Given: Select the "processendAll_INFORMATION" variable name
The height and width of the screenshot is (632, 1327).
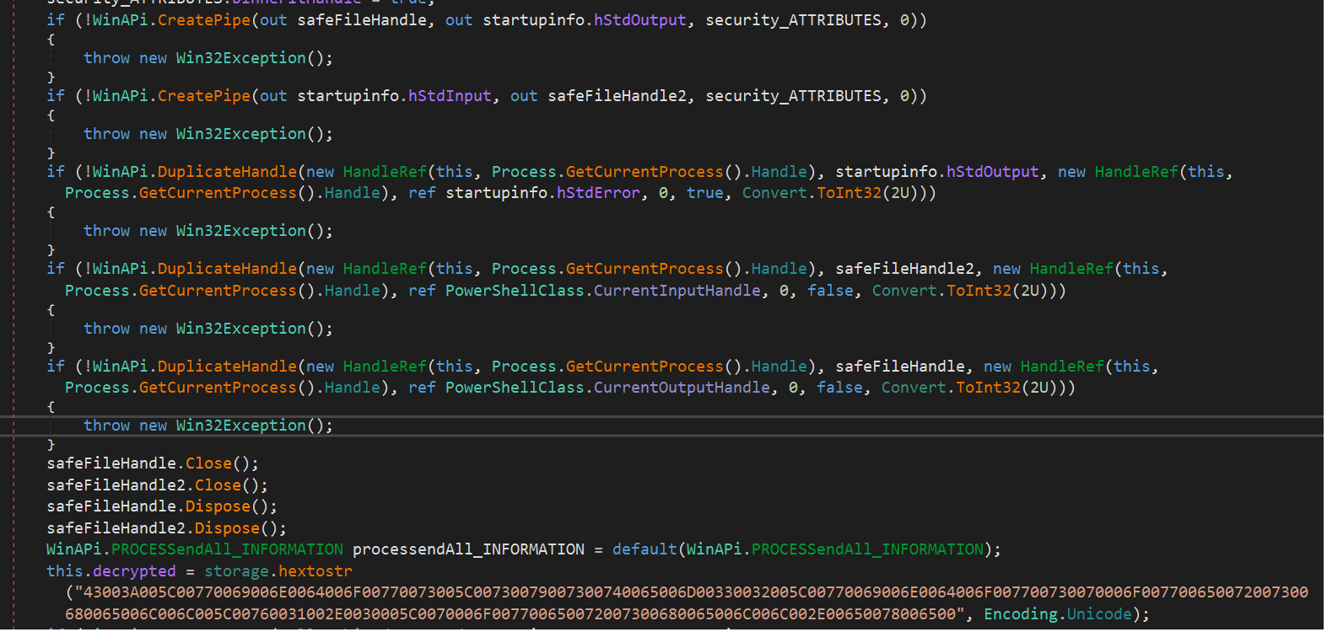Looking at the screenshot, I should click(468, 549).
